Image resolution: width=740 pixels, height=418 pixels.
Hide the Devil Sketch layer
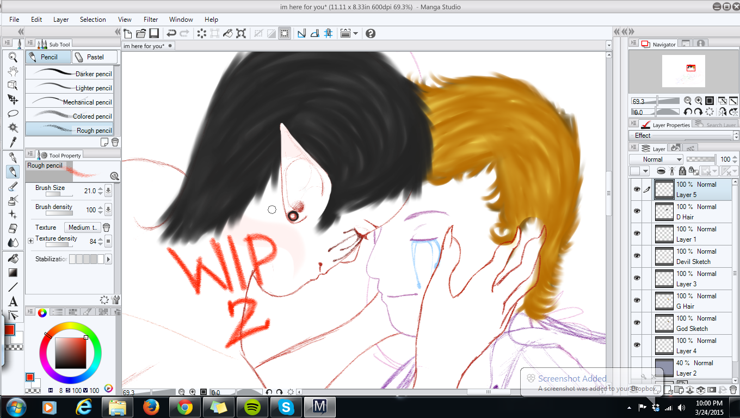tap(637, 256)
